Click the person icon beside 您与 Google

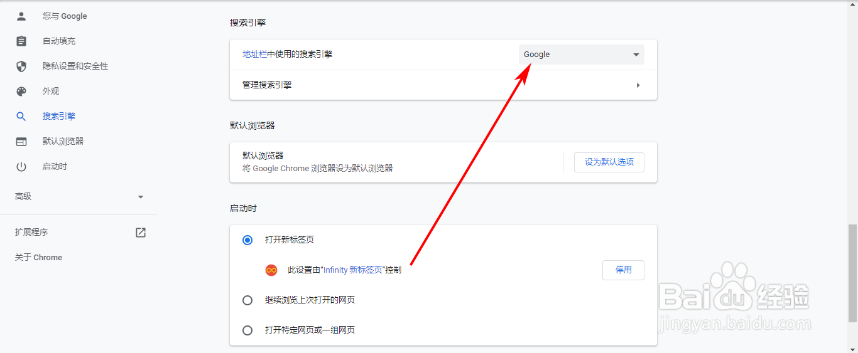(21, 16)
